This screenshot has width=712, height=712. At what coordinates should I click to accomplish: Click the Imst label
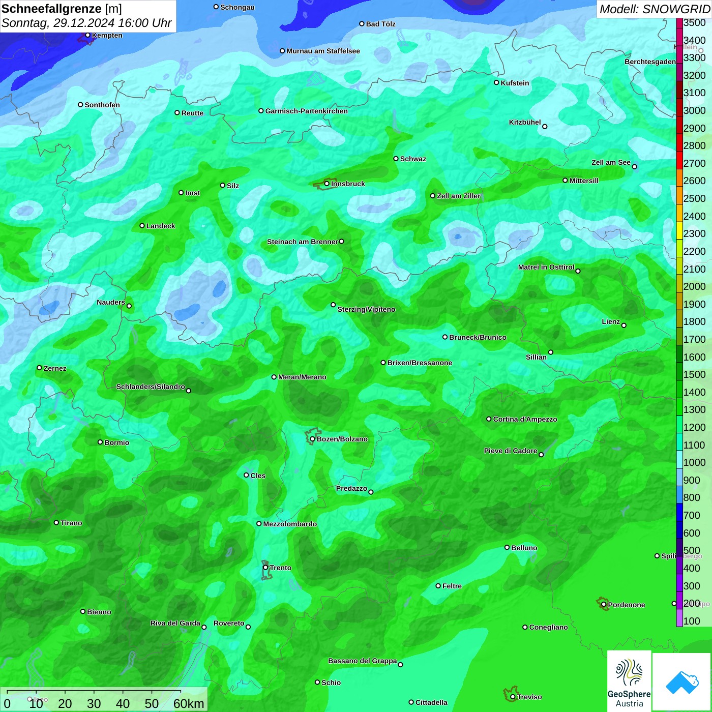[193, 193]
